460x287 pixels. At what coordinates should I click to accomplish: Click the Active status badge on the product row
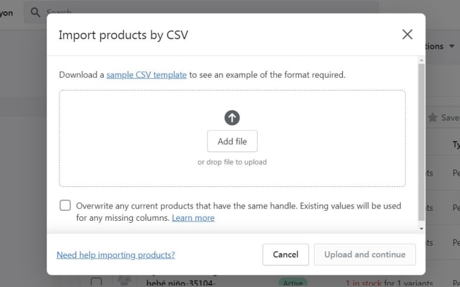(x=293, y=282)
